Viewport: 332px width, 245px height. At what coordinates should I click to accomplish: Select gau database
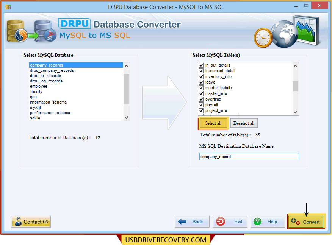point(76,97)
